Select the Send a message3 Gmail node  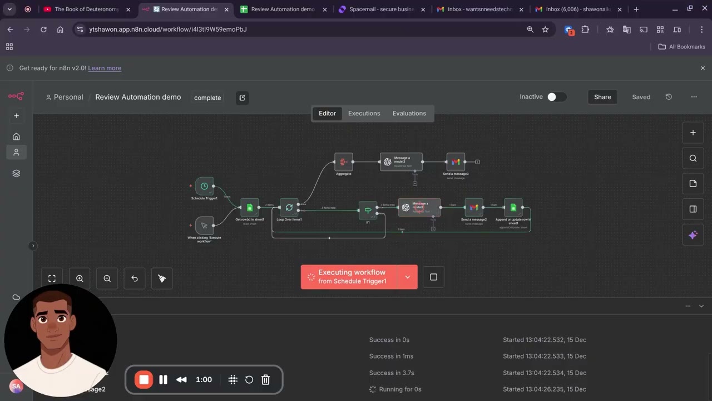(x=456, y=162)
